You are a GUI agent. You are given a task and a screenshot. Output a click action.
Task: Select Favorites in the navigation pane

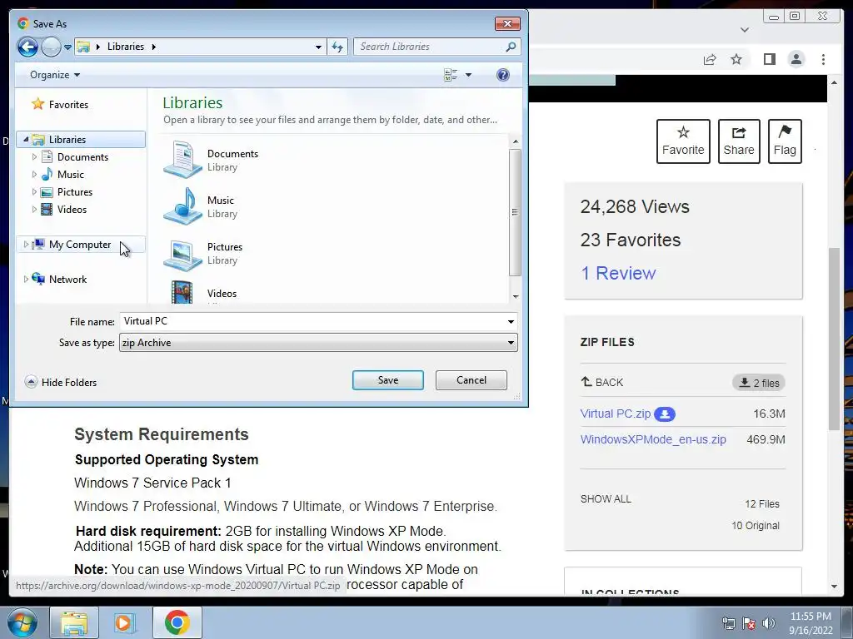(x=68, y=104)
